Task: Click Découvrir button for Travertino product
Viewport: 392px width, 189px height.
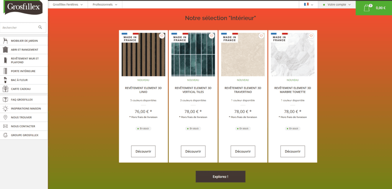Action: coord(243,151)
